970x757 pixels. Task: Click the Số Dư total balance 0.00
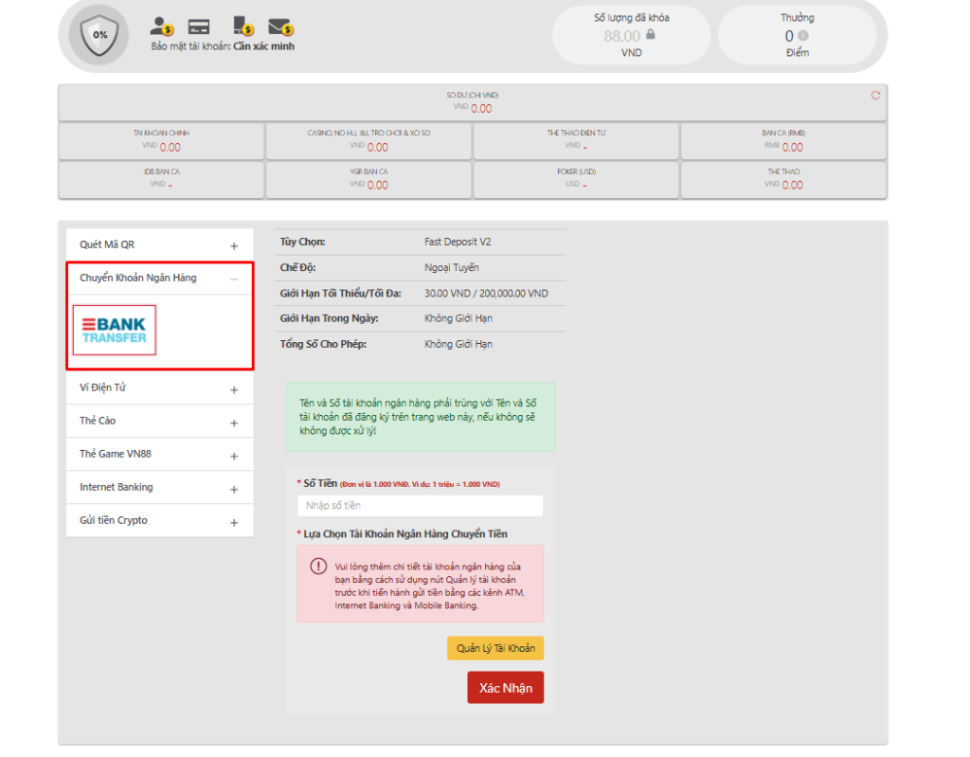pos(481,109)
